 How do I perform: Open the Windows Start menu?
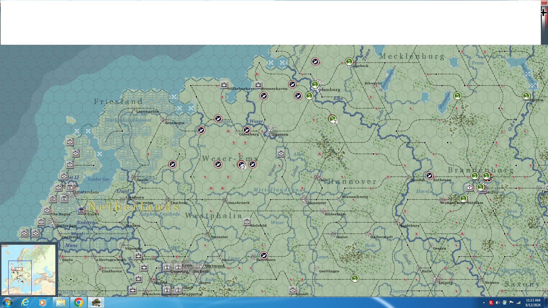(7, 302)
